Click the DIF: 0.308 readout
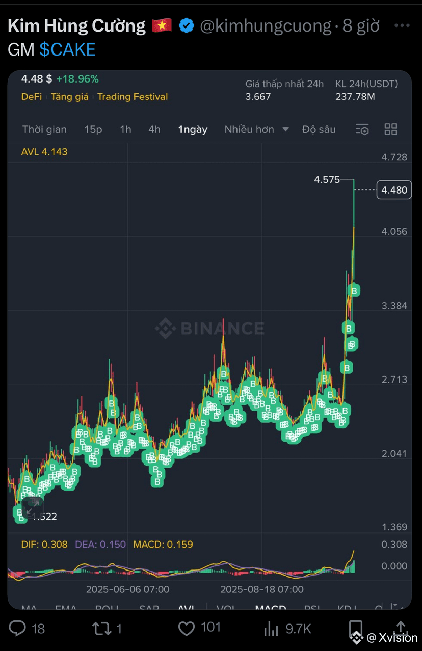The height and width of the screenshot is (651, 422). (44, 544)
